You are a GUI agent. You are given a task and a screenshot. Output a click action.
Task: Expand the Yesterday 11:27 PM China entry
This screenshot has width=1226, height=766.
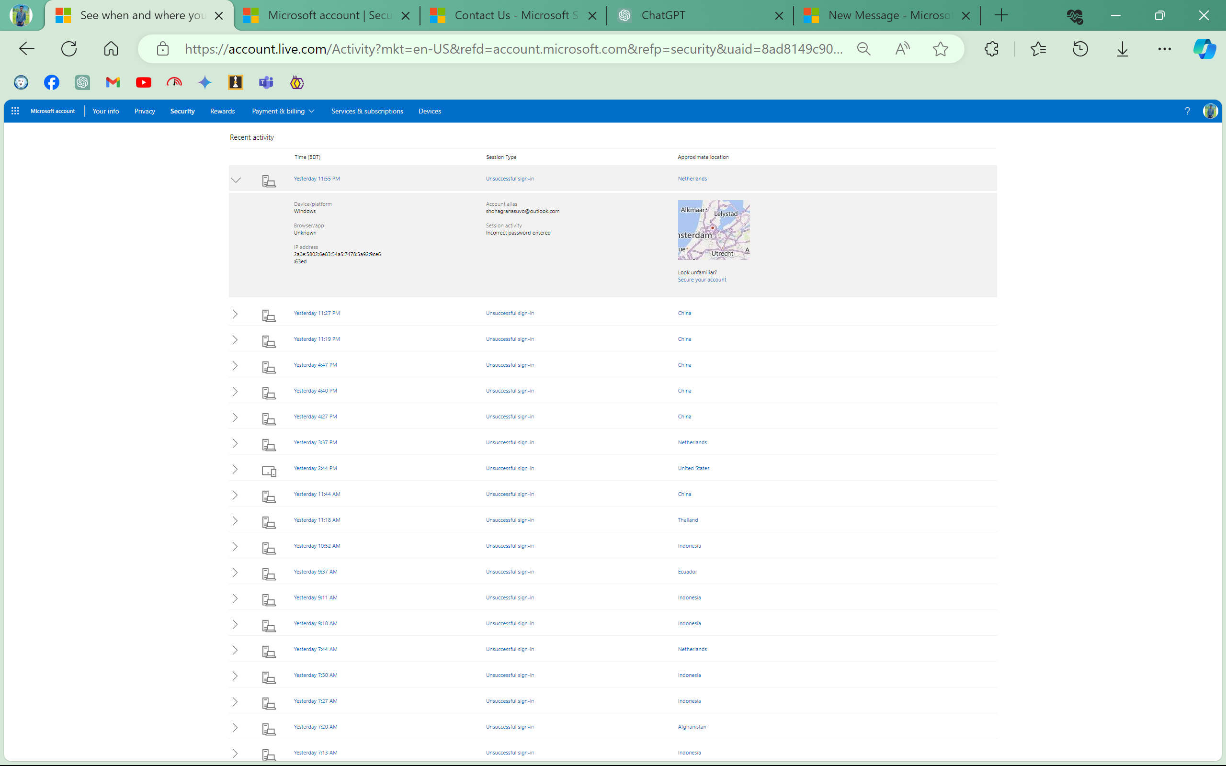coord(235,314)
